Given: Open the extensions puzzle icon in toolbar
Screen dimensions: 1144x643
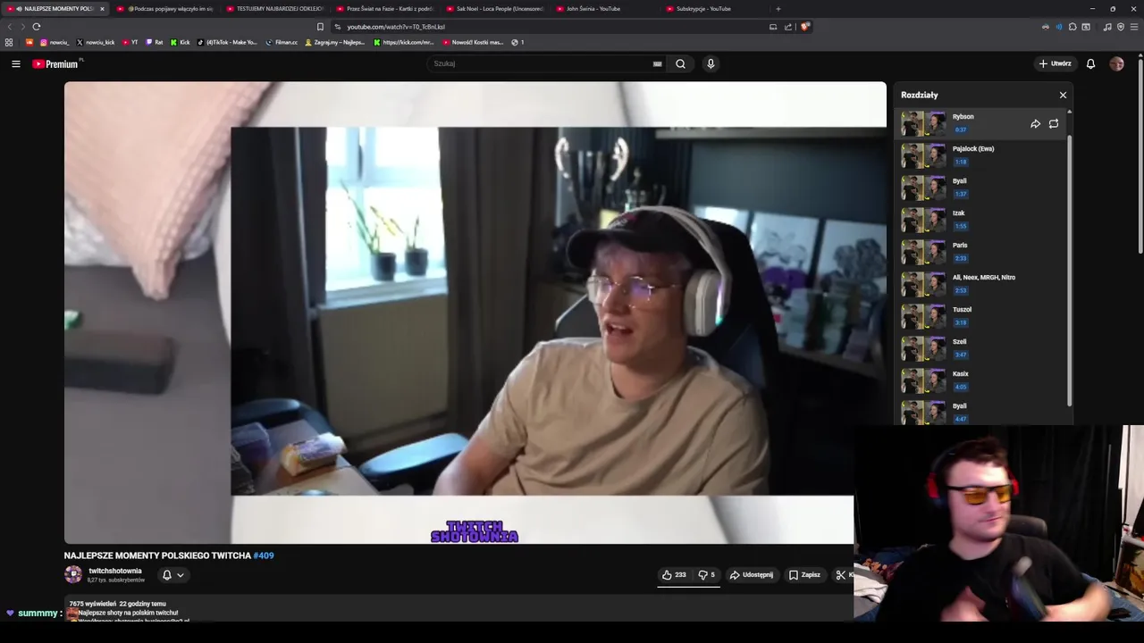Looking at the screenshot, I should coord(1072,27).
